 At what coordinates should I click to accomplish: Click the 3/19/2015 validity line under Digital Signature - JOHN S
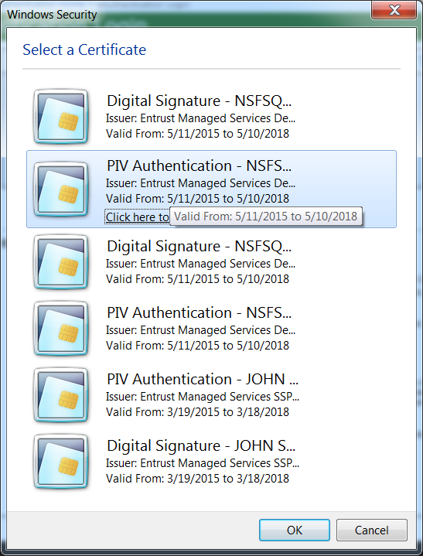pos(197,479)
